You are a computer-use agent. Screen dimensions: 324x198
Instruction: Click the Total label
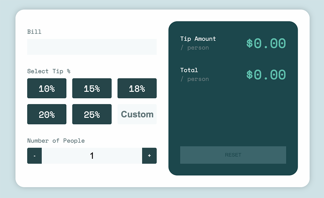point(189,70)
